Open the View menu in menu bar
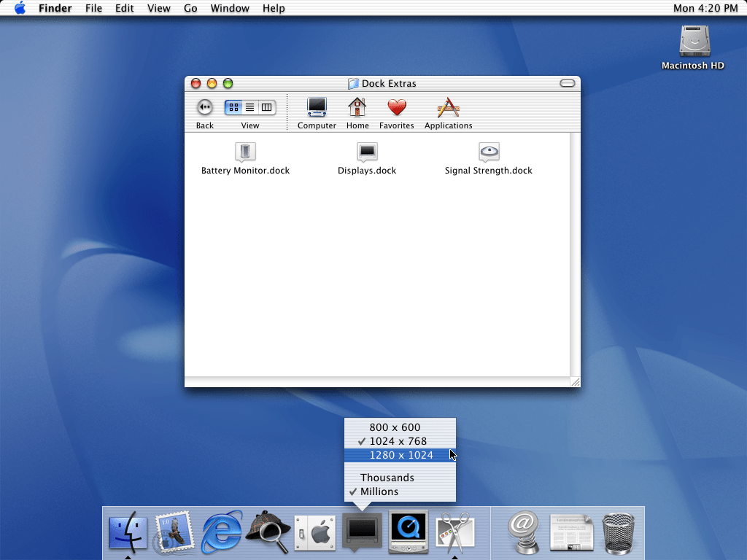The height and width of the screenshot is (560, 747). [158, 8]
